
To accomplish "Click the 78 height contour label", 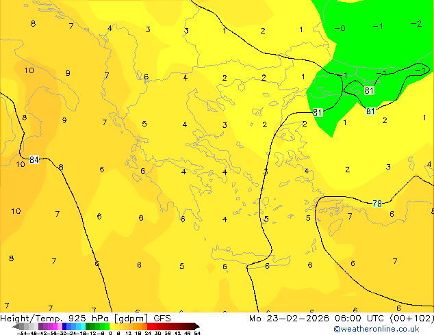I will pos(377,204).
